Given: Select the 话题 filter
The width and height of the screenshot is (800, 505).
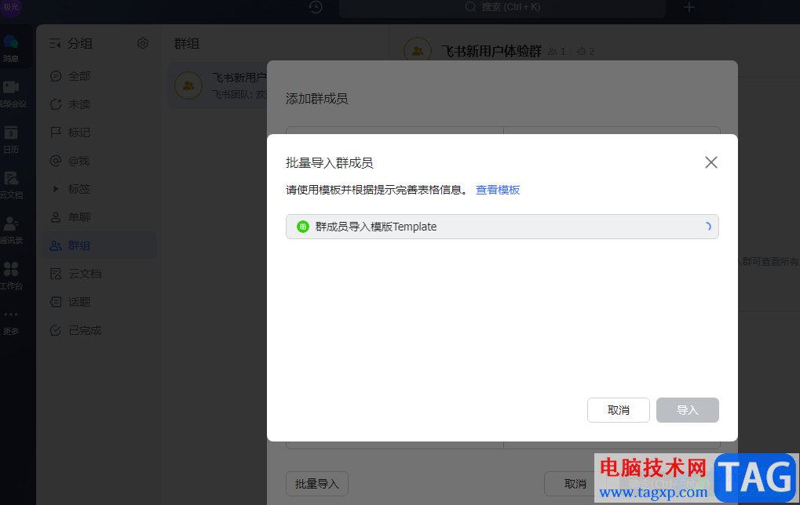Looking at the screenshot, I should (98, 302).
